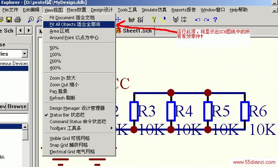This screenshot has width=278, height=167.
Task: Set zoom to 400% in menu
Action: (79, 68)
